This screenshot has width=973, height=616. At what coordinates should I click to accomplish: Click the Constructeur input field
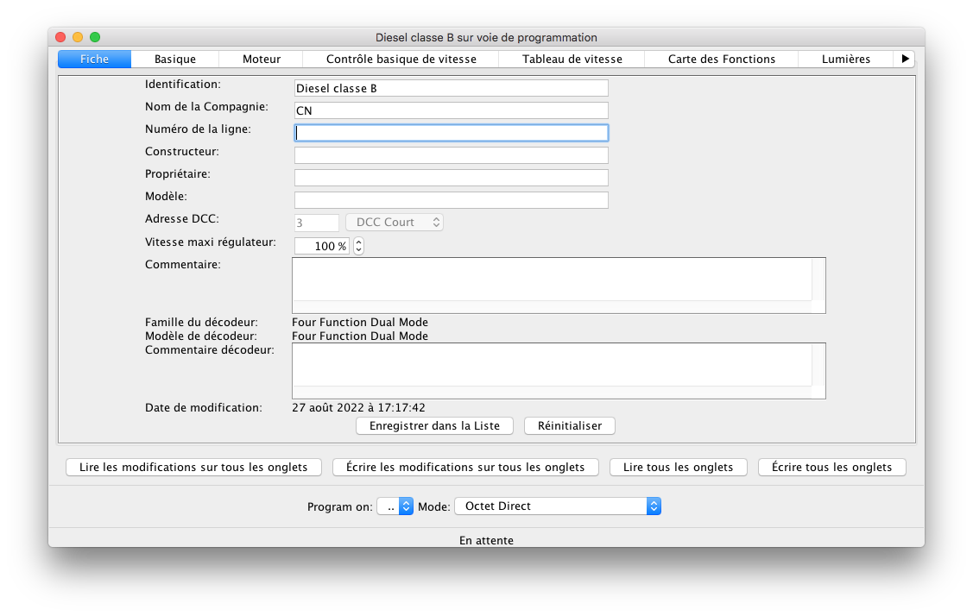[x=451, y=155]
